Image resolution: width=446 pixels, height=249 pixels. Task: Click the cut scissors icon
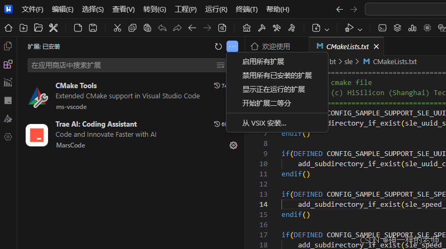point(117,28)
